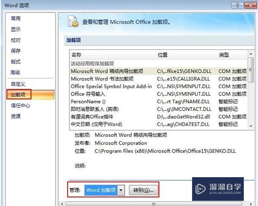Click D:\...daoGetWord32.dll location cell
Screen dimensions: 258x206
183,117
